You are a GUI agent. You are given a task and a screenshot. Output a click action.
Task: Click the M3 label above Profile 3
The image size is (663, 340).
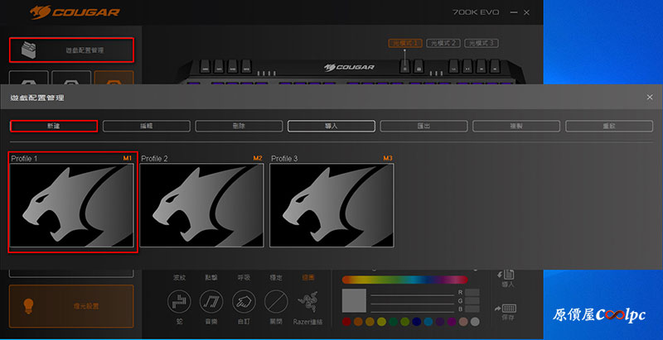(388, 158)
